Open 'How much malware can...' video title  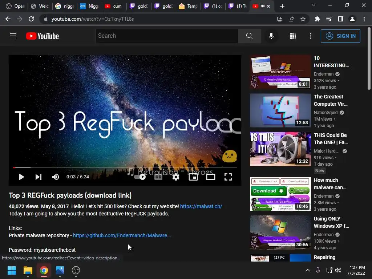pos(330,183)
